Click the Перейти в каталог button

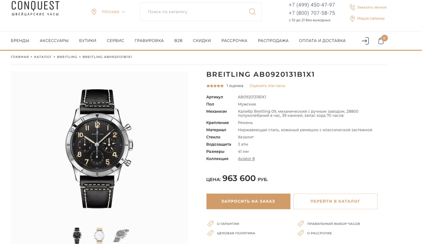click(x=335, y=201)
